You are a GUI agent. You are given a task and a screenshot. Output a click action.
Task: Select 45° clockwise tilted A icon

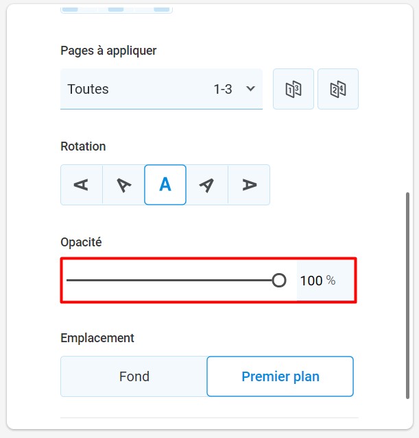pyautogui.click(x=207, y=185)
